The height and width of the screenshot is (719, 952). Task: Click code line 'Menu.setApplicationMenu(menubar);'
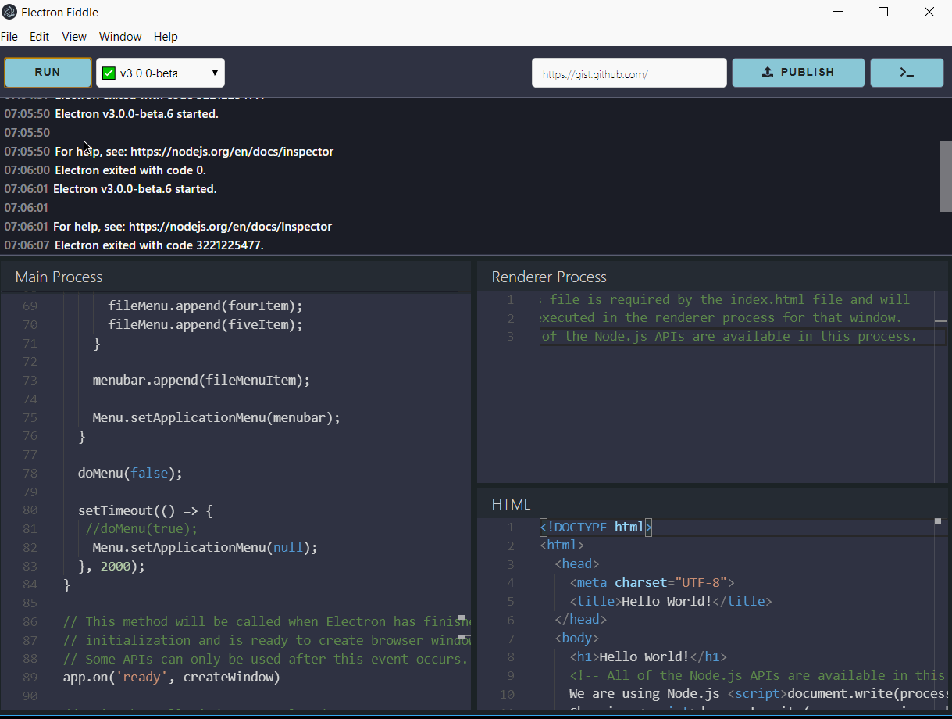(x=216, y=417)
